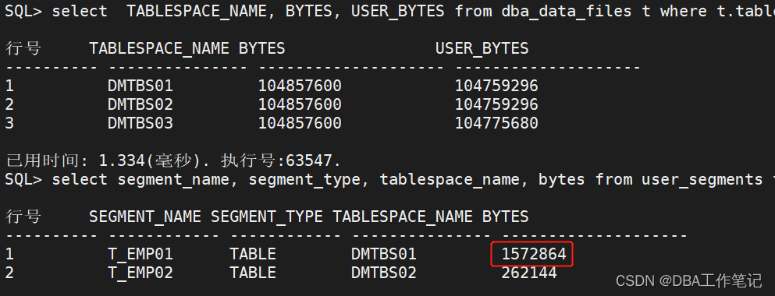Click the TABLESPACE_NAME header in first table
This screenshot has width=775, height=296.
click(159, 48)
